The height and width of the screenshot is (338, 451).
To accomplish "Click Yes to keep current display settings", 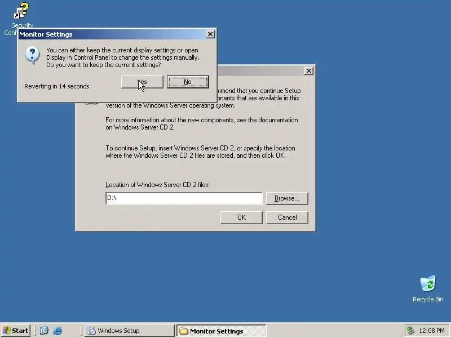I will tap(142, 82).
